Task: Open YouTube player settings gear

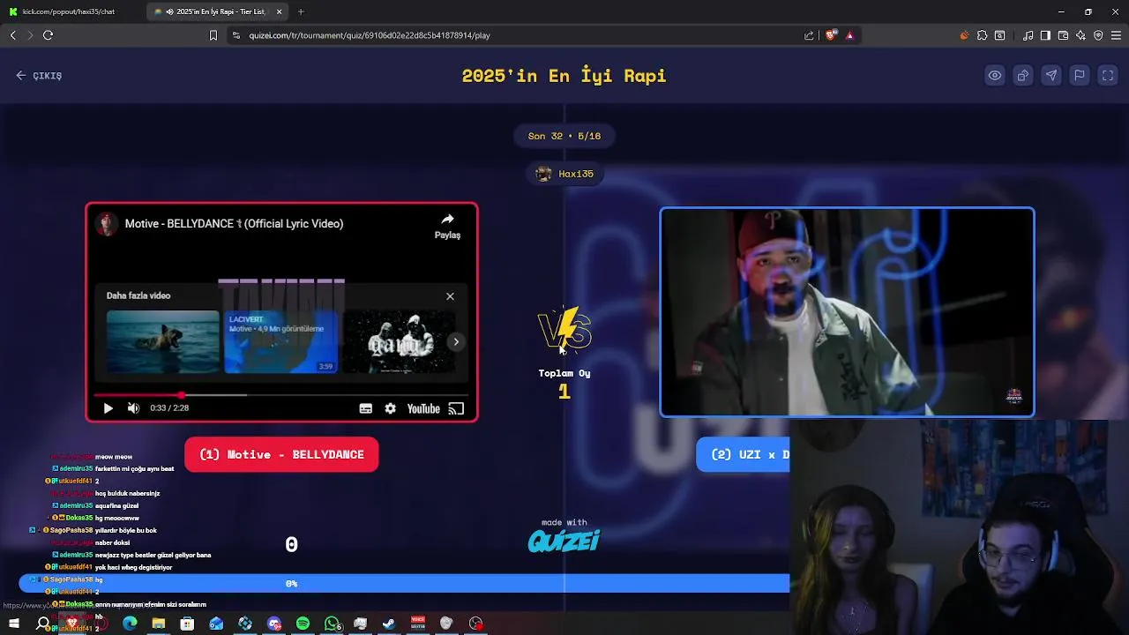Action: (390, 408)
